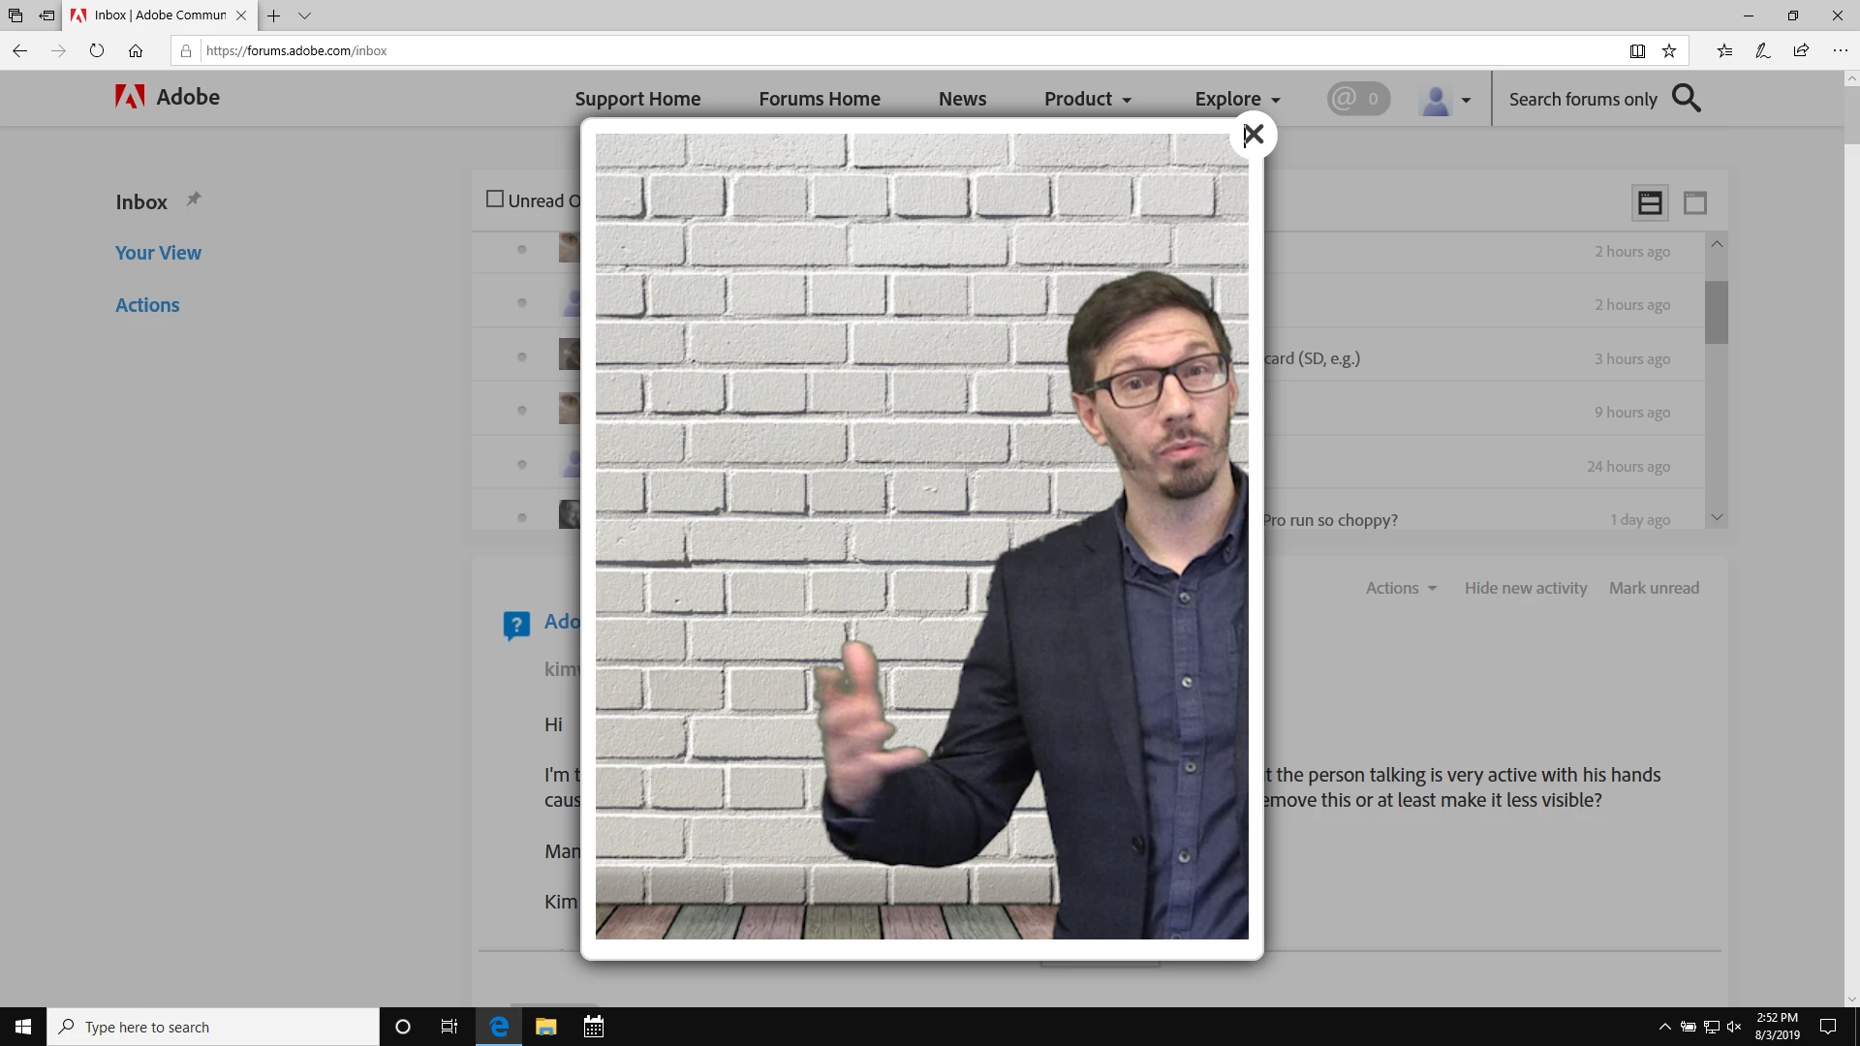This screenshot has height=1046, width=1860.
Task: Add page to favorites star icon
Action: coord(1669,51)
